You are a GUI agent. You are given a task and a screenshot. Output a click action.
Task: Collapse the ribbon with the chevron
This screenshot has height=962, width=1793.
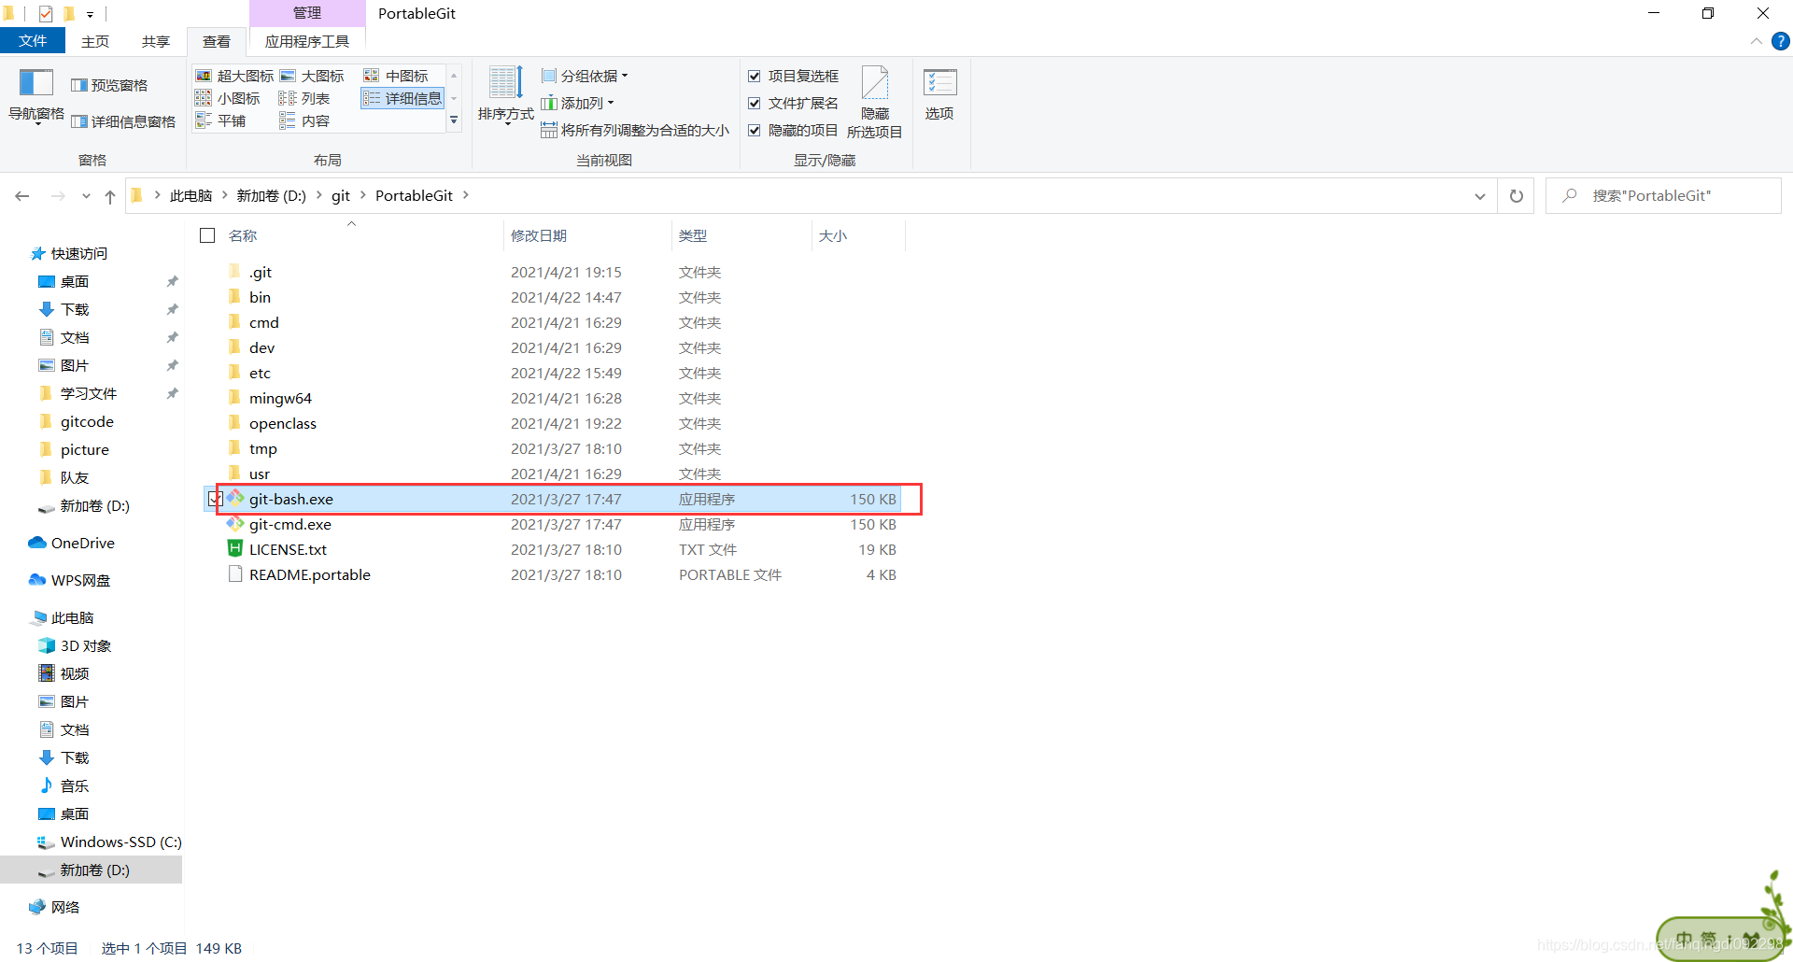pos(1756,41)
